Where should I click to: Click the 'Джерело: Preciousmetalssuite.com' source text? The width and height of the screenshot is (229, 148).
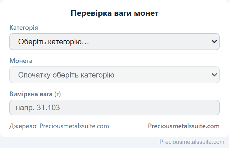(x=59, y=126)
